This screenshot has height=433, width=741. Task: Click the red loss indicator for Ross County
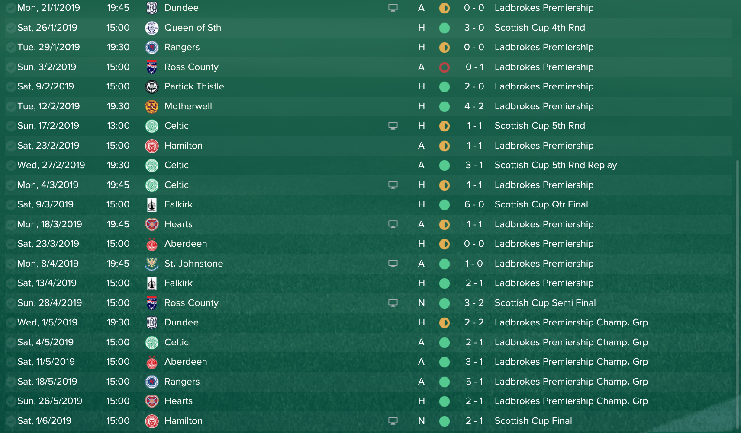coord(445,67)
